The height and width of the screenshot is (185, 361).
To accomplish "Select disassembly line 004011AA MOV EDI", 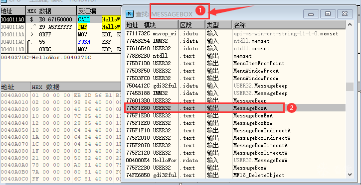I will pos(60,34).
